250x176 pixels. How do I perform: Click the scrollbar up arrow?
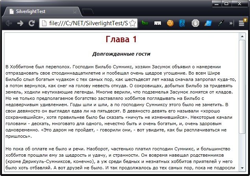[242, 36]
